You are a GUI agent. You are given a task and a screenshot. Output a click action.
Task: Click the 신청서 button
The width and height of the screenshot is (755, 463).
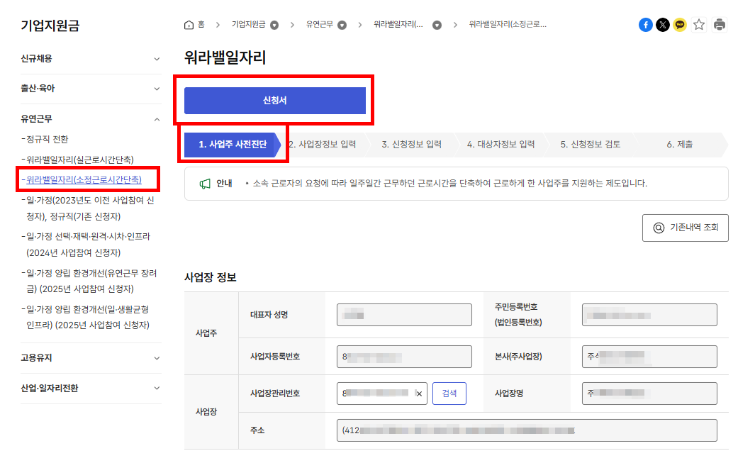[x=275, y=100]
